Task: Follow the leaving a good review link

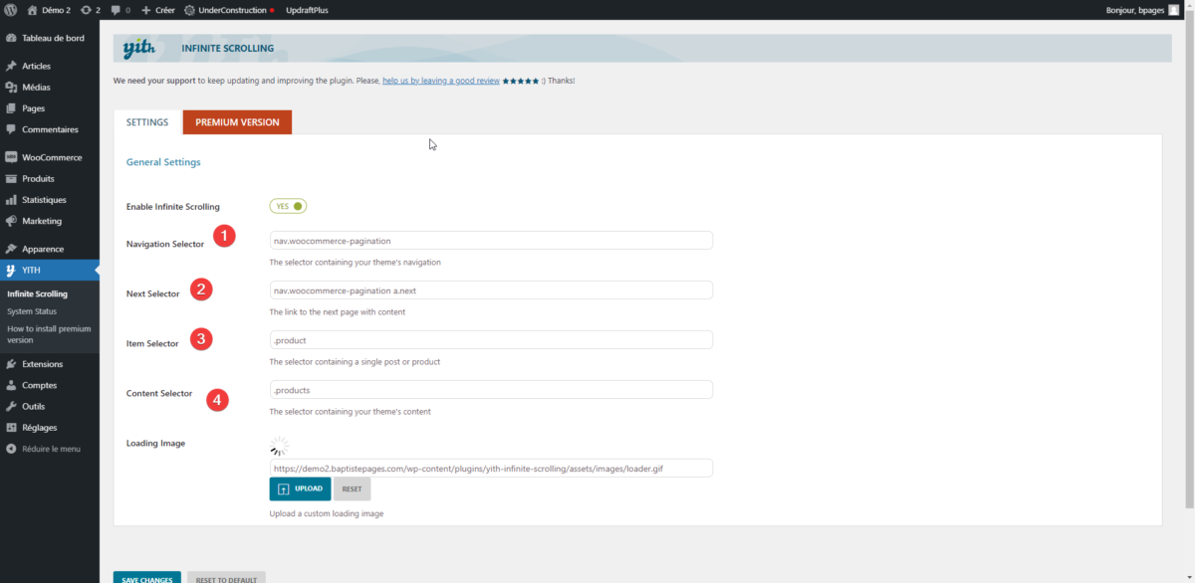Action: [441, 81]
